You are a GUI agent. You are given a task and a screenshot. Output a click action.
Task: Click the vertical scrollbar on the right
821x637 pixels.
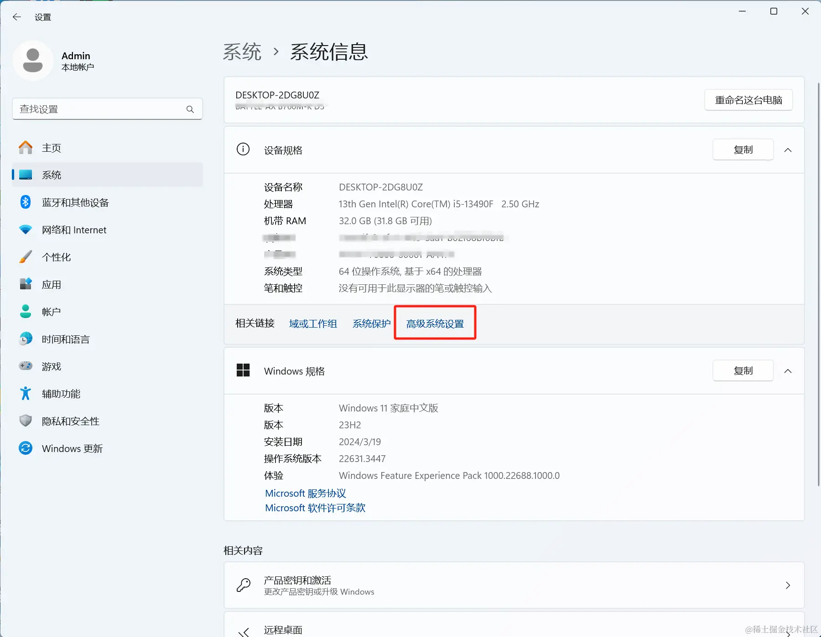818,285
